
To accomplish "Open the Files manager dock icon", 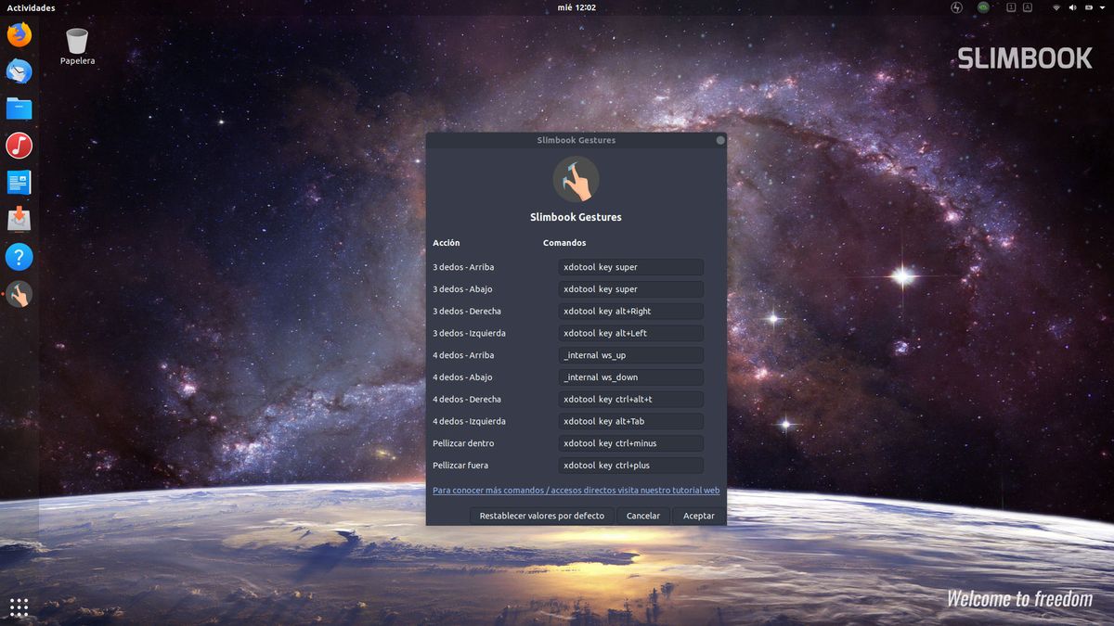I will (x=19, y=109).
